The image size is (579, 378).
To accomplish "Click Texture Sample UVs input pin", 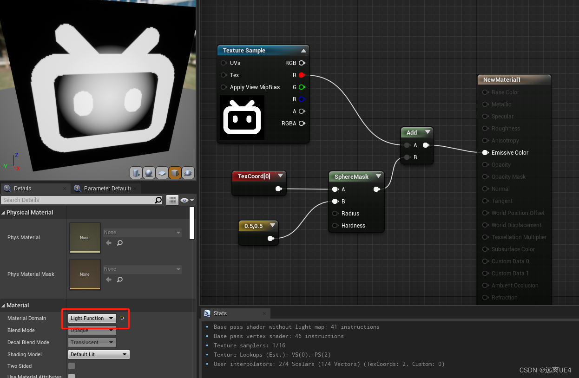I will click(224, 63).
